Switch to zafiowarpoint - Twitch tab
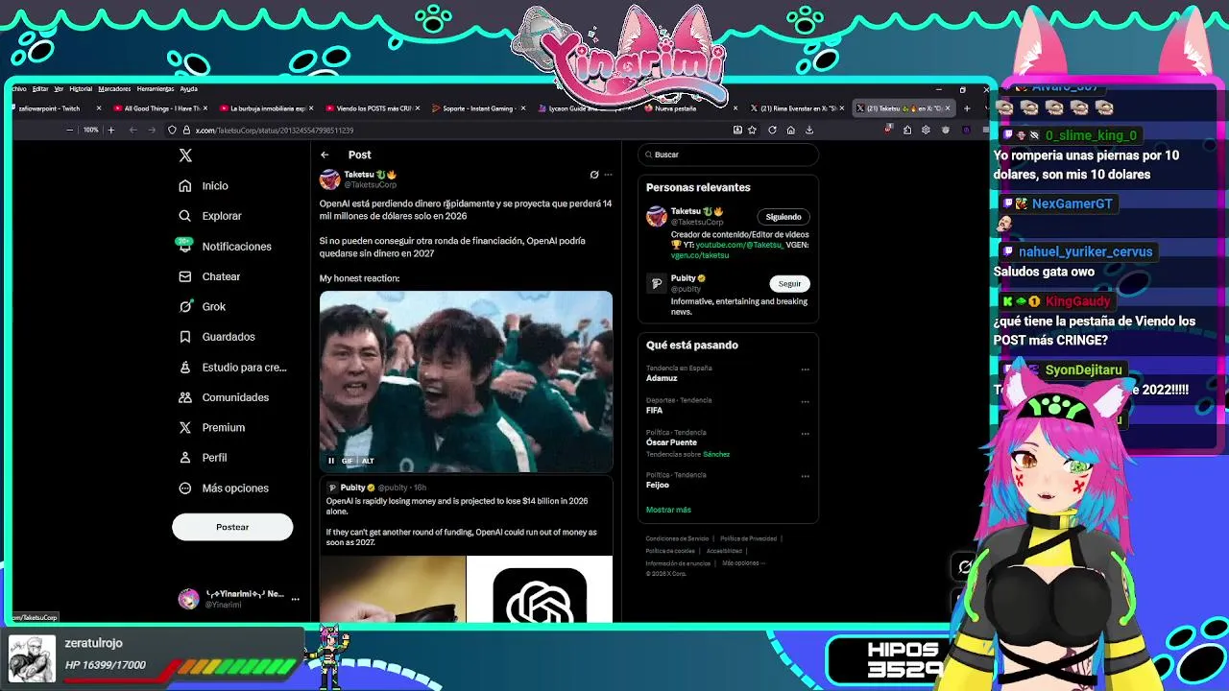 tap(51, 108)
